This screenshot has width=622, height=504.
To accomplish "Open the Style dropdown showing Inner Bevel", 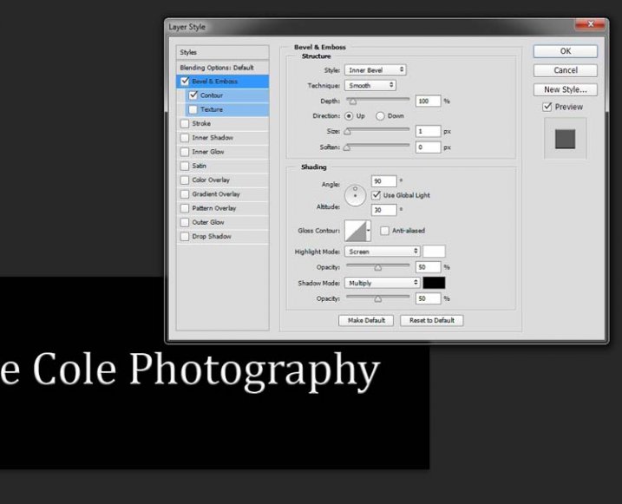I will [376, 69].
